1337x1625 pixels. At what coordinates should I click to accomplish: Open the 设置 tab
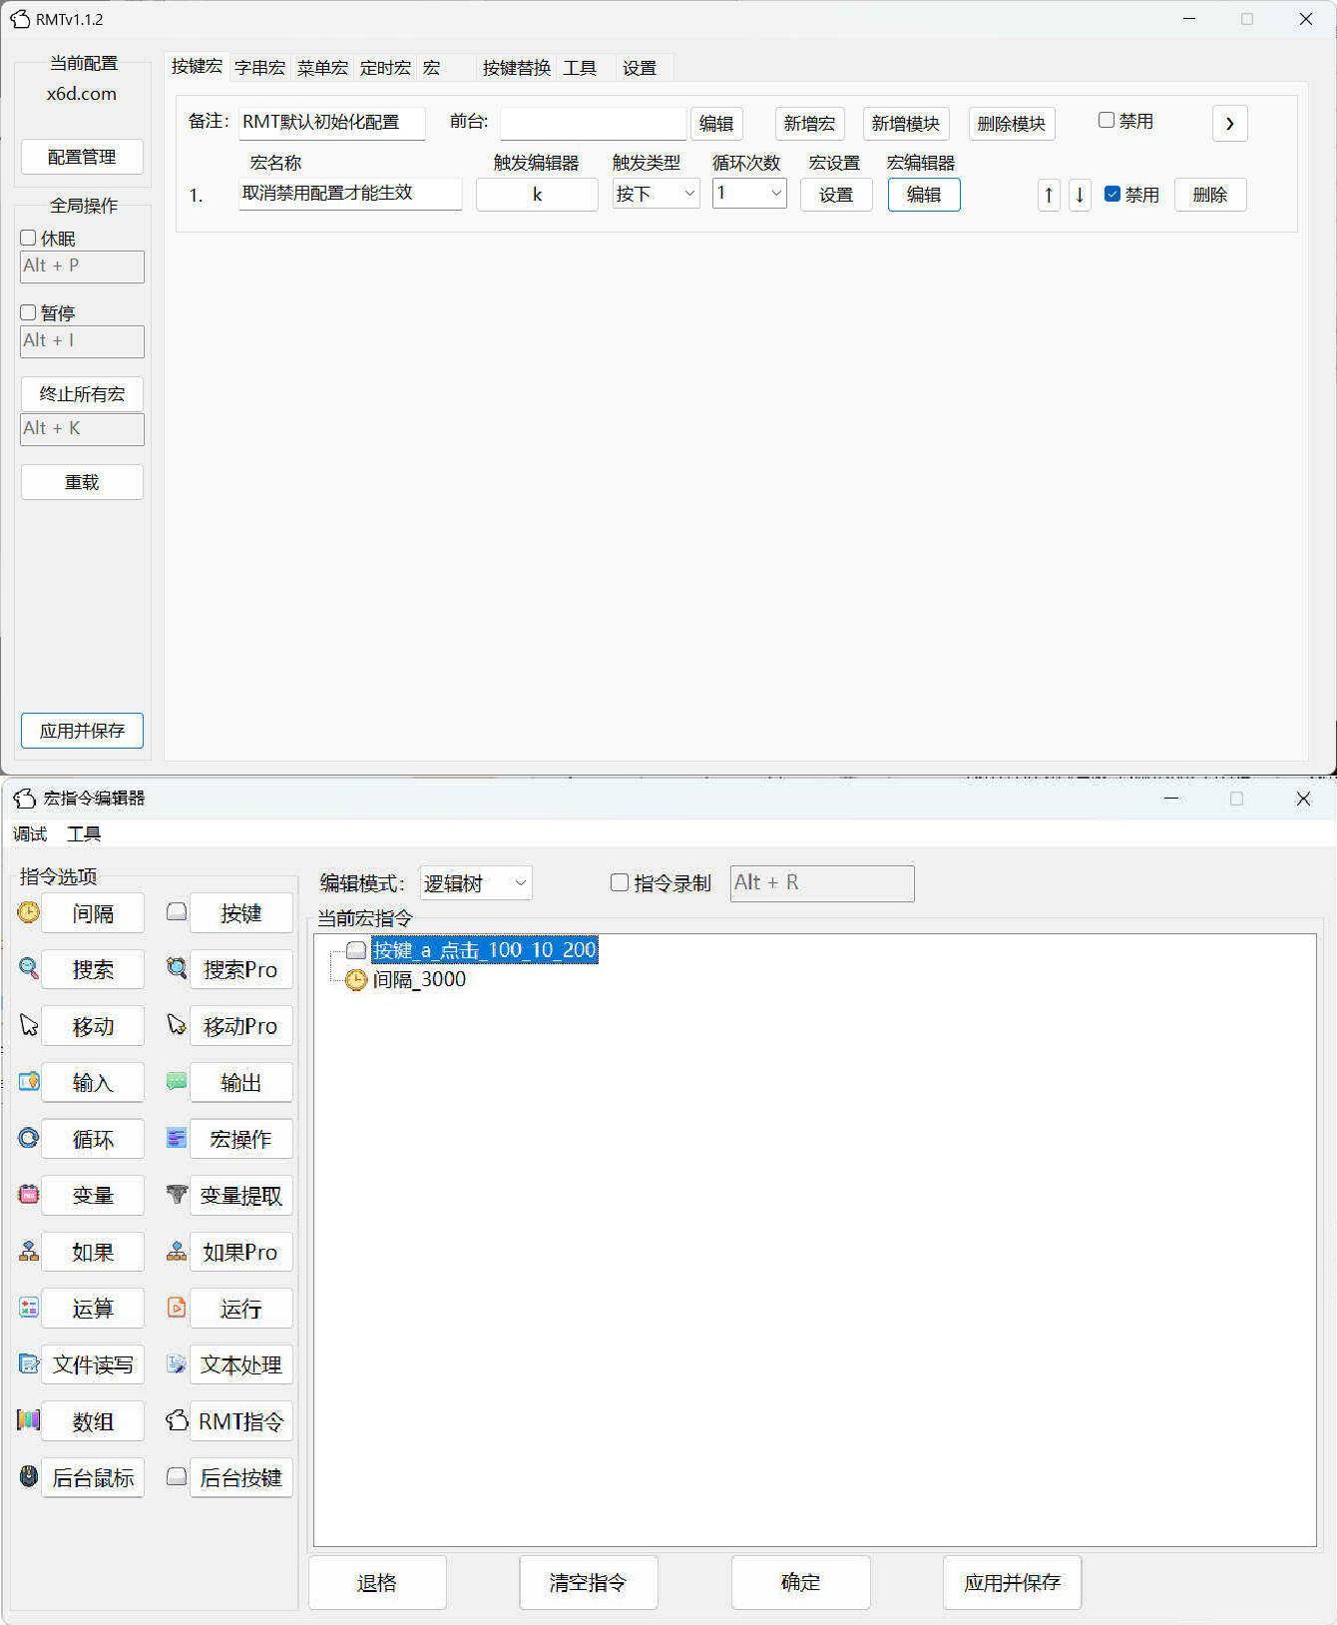[640, 68]
